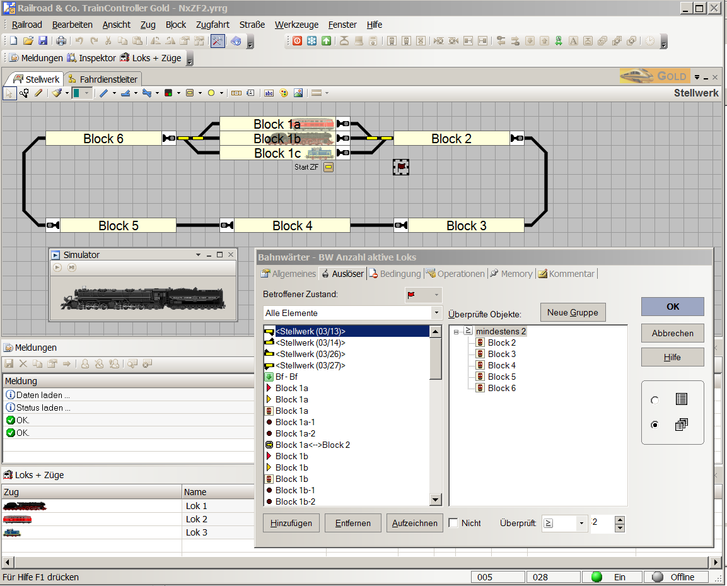727x586 pixels.
Task: Toggle the edit mode hammer-and-wrench icon
Action: (x=218, y=41)
